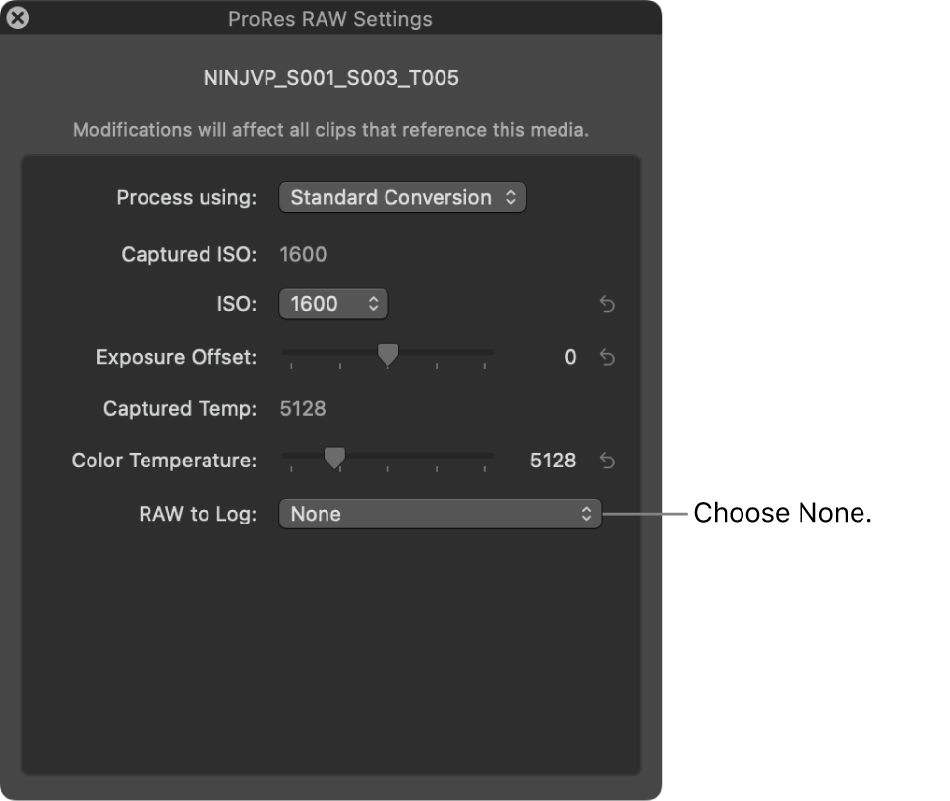Viewport: 950px width, 801px height.
Task: Reset ISO using the undo arrow icon
Action: pos(608,304)
